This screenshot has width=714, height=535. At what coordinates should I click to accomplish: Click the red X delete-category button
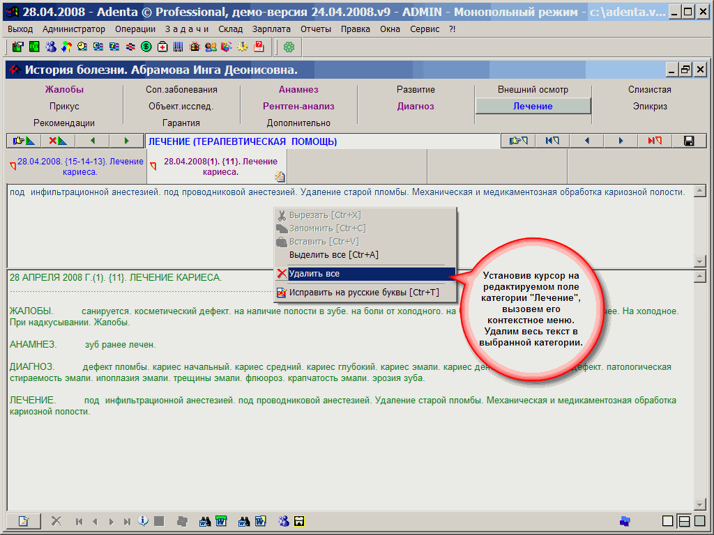58,141
